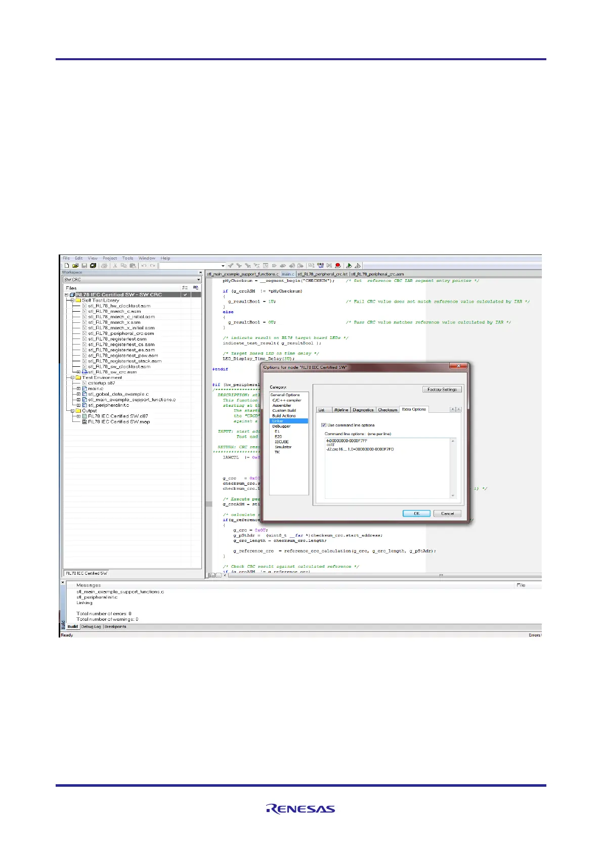Collapse the Output folder
Image resolution: width=602 pixels, height=852 pixels.
tap(72, 411)
